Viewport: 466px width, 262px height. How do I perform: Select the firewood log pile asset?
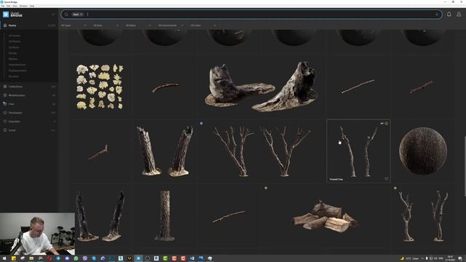point(325,217)
